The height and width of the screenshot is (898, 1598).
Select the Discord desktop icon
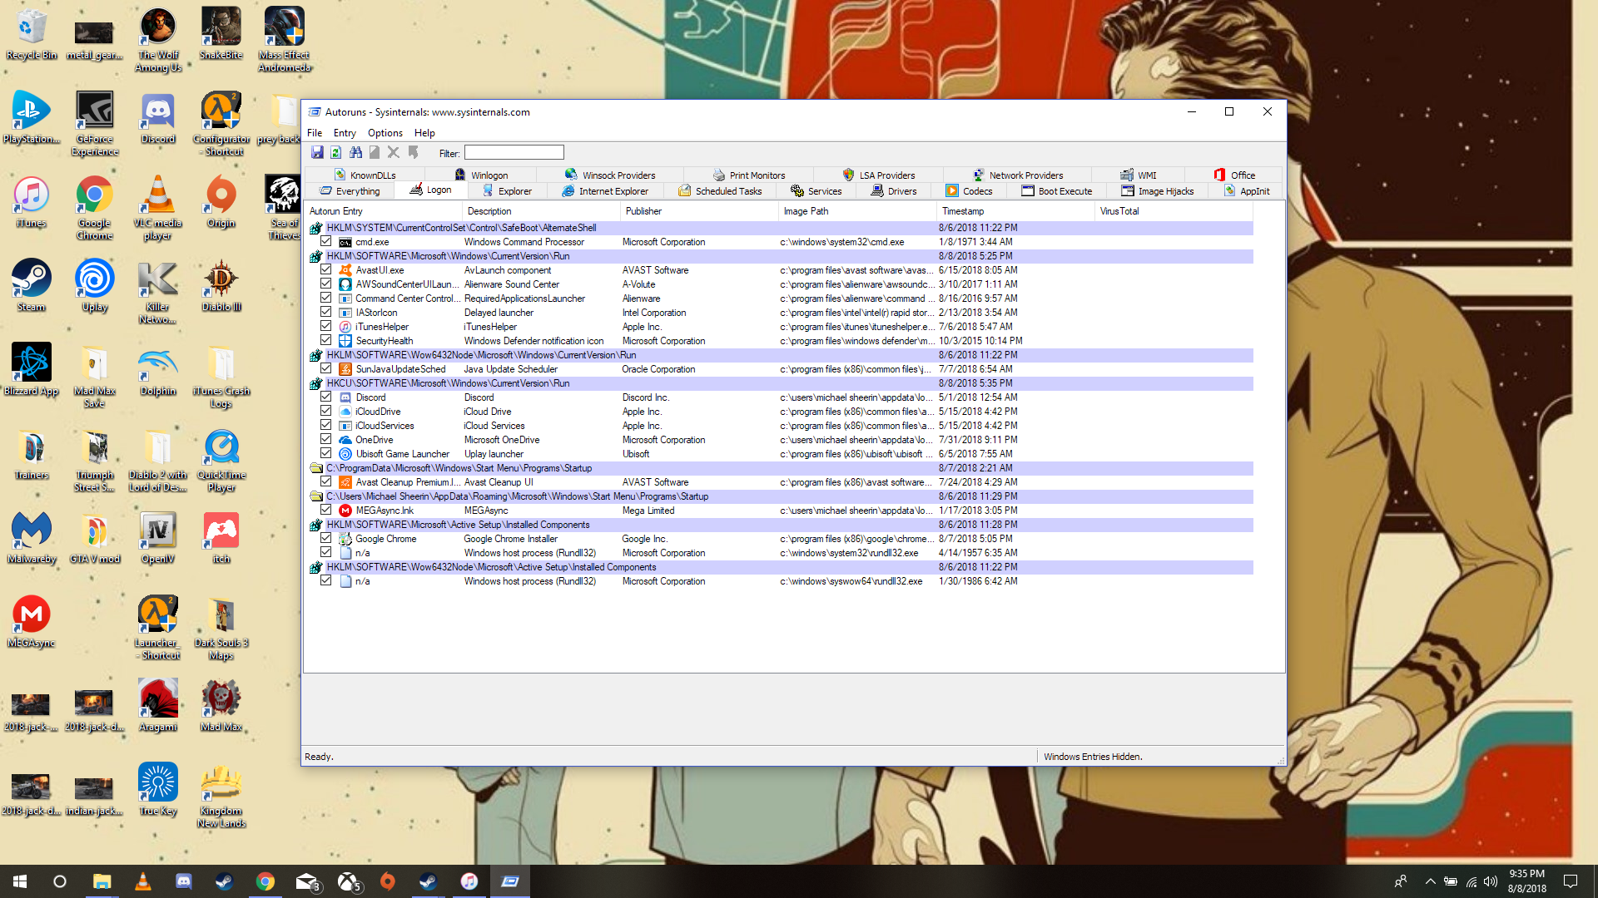click(158, 117)
